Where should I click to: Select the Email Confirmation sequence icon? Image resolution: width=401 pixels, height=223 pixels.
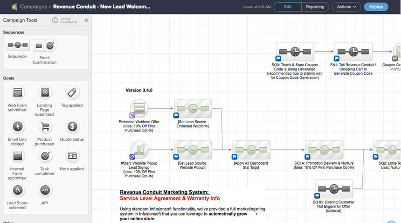(45, 46)
